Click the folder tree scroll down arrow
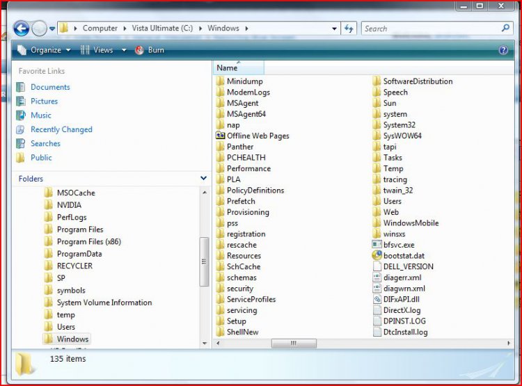Image resolution: width=522 pixels, height=386 pixels. [x=205, y=343]
